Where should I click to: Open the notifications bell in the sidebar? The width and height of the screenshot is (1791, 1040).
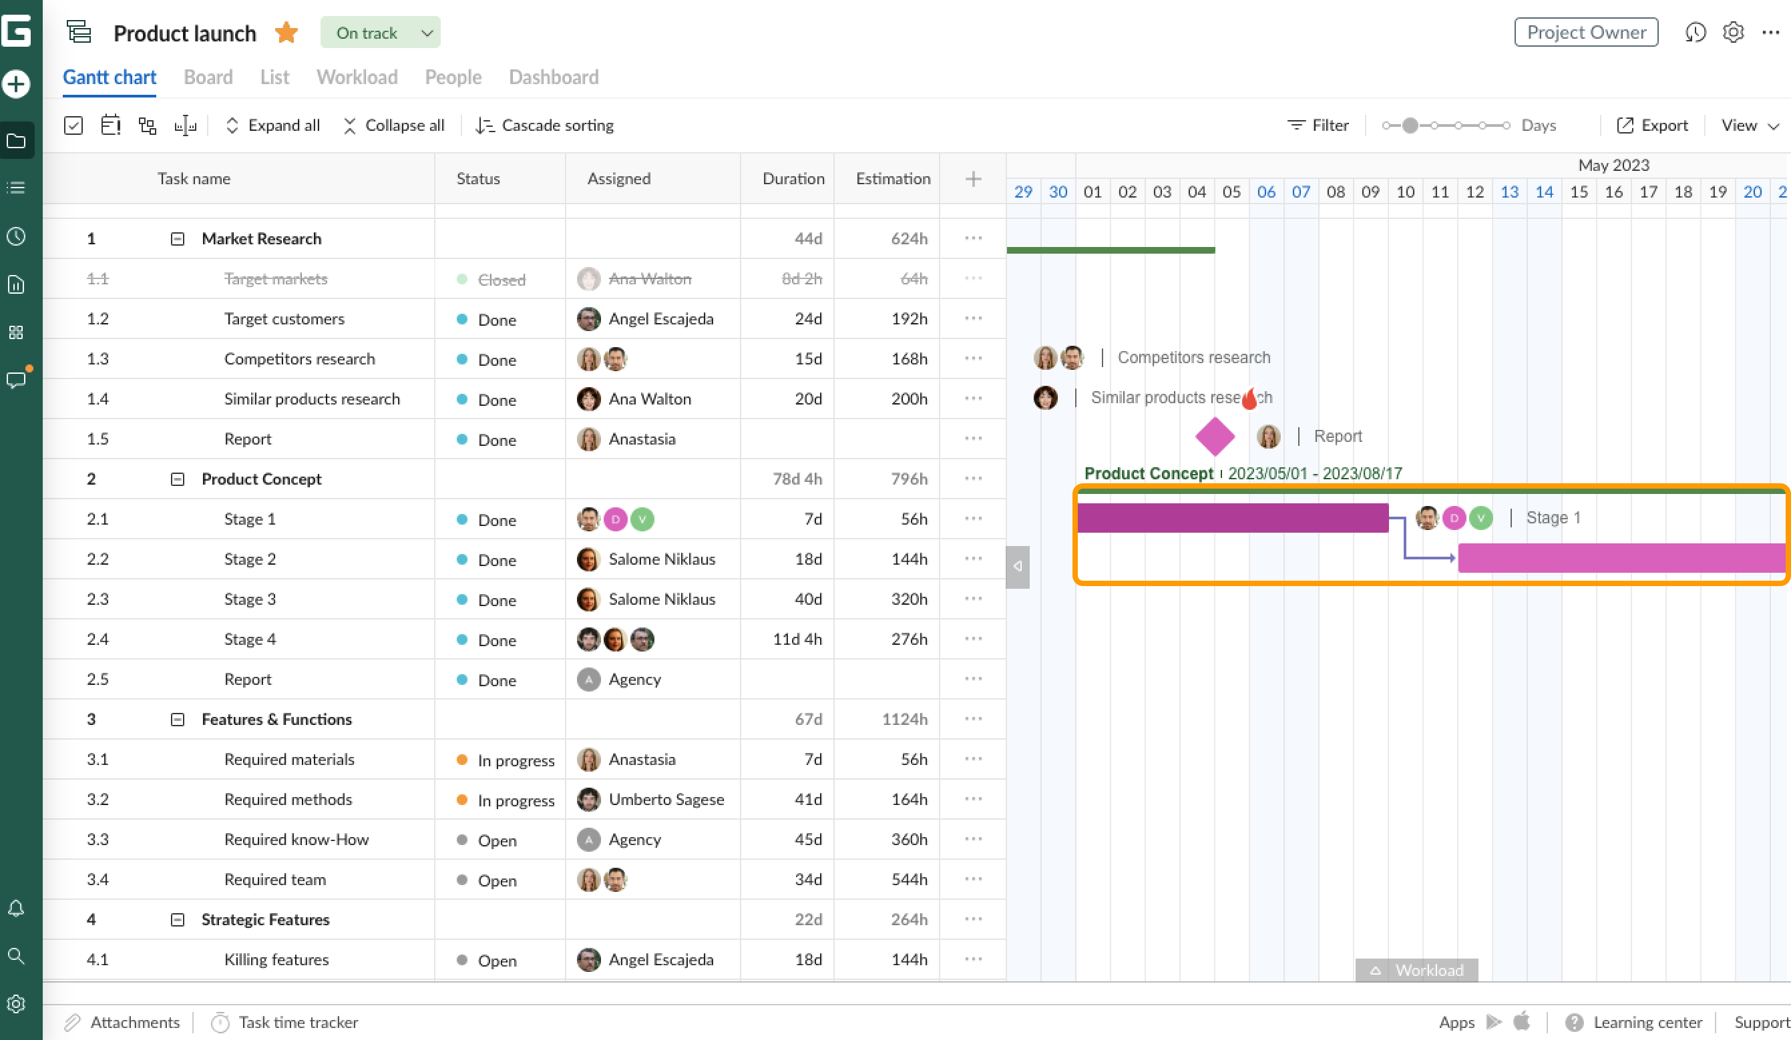16,908
